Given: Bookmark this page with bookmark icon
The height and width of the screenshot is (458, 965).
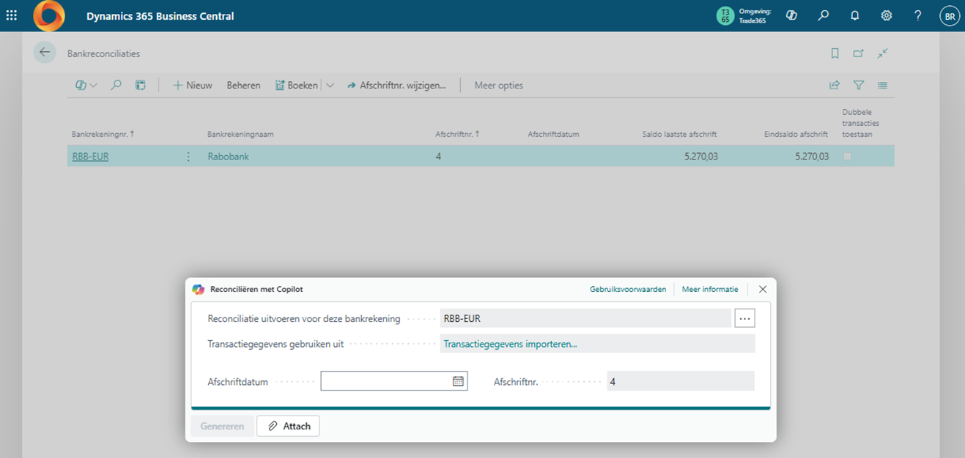Looking at the screenshot, I should click(835, 53).
